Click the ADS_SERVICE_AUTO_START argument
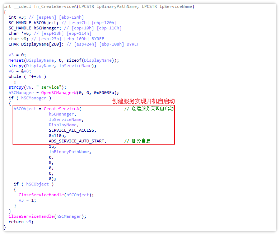This screenshot has width=280, height=235. (77, 141)
